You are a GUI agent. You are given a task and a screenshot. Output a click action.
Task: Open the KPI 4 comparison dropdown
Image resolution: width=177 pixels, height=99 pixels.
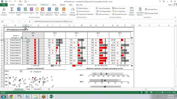(21, 71)
